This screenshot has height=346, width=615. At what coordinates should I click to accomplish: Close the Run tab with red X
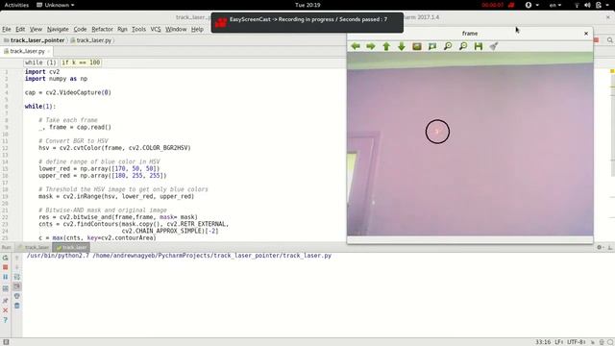click(x=5, y=310)
